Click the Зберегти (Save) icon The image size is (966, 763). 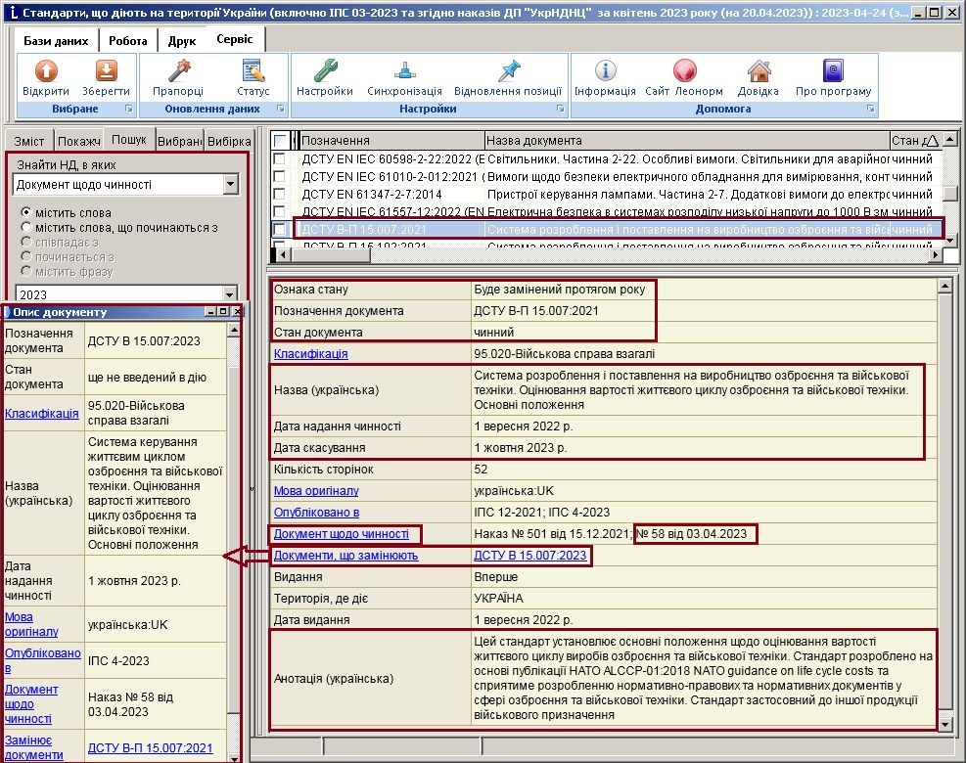coord(106,70)
